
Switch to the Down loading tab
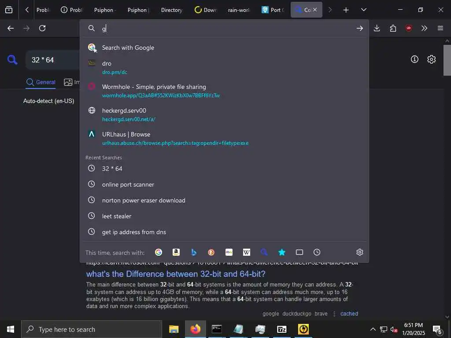click(205, 10)
